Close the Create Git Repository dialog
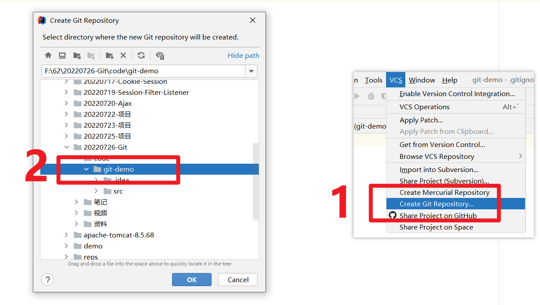Viewport: 540px width, 305px height. pos(253,20)
